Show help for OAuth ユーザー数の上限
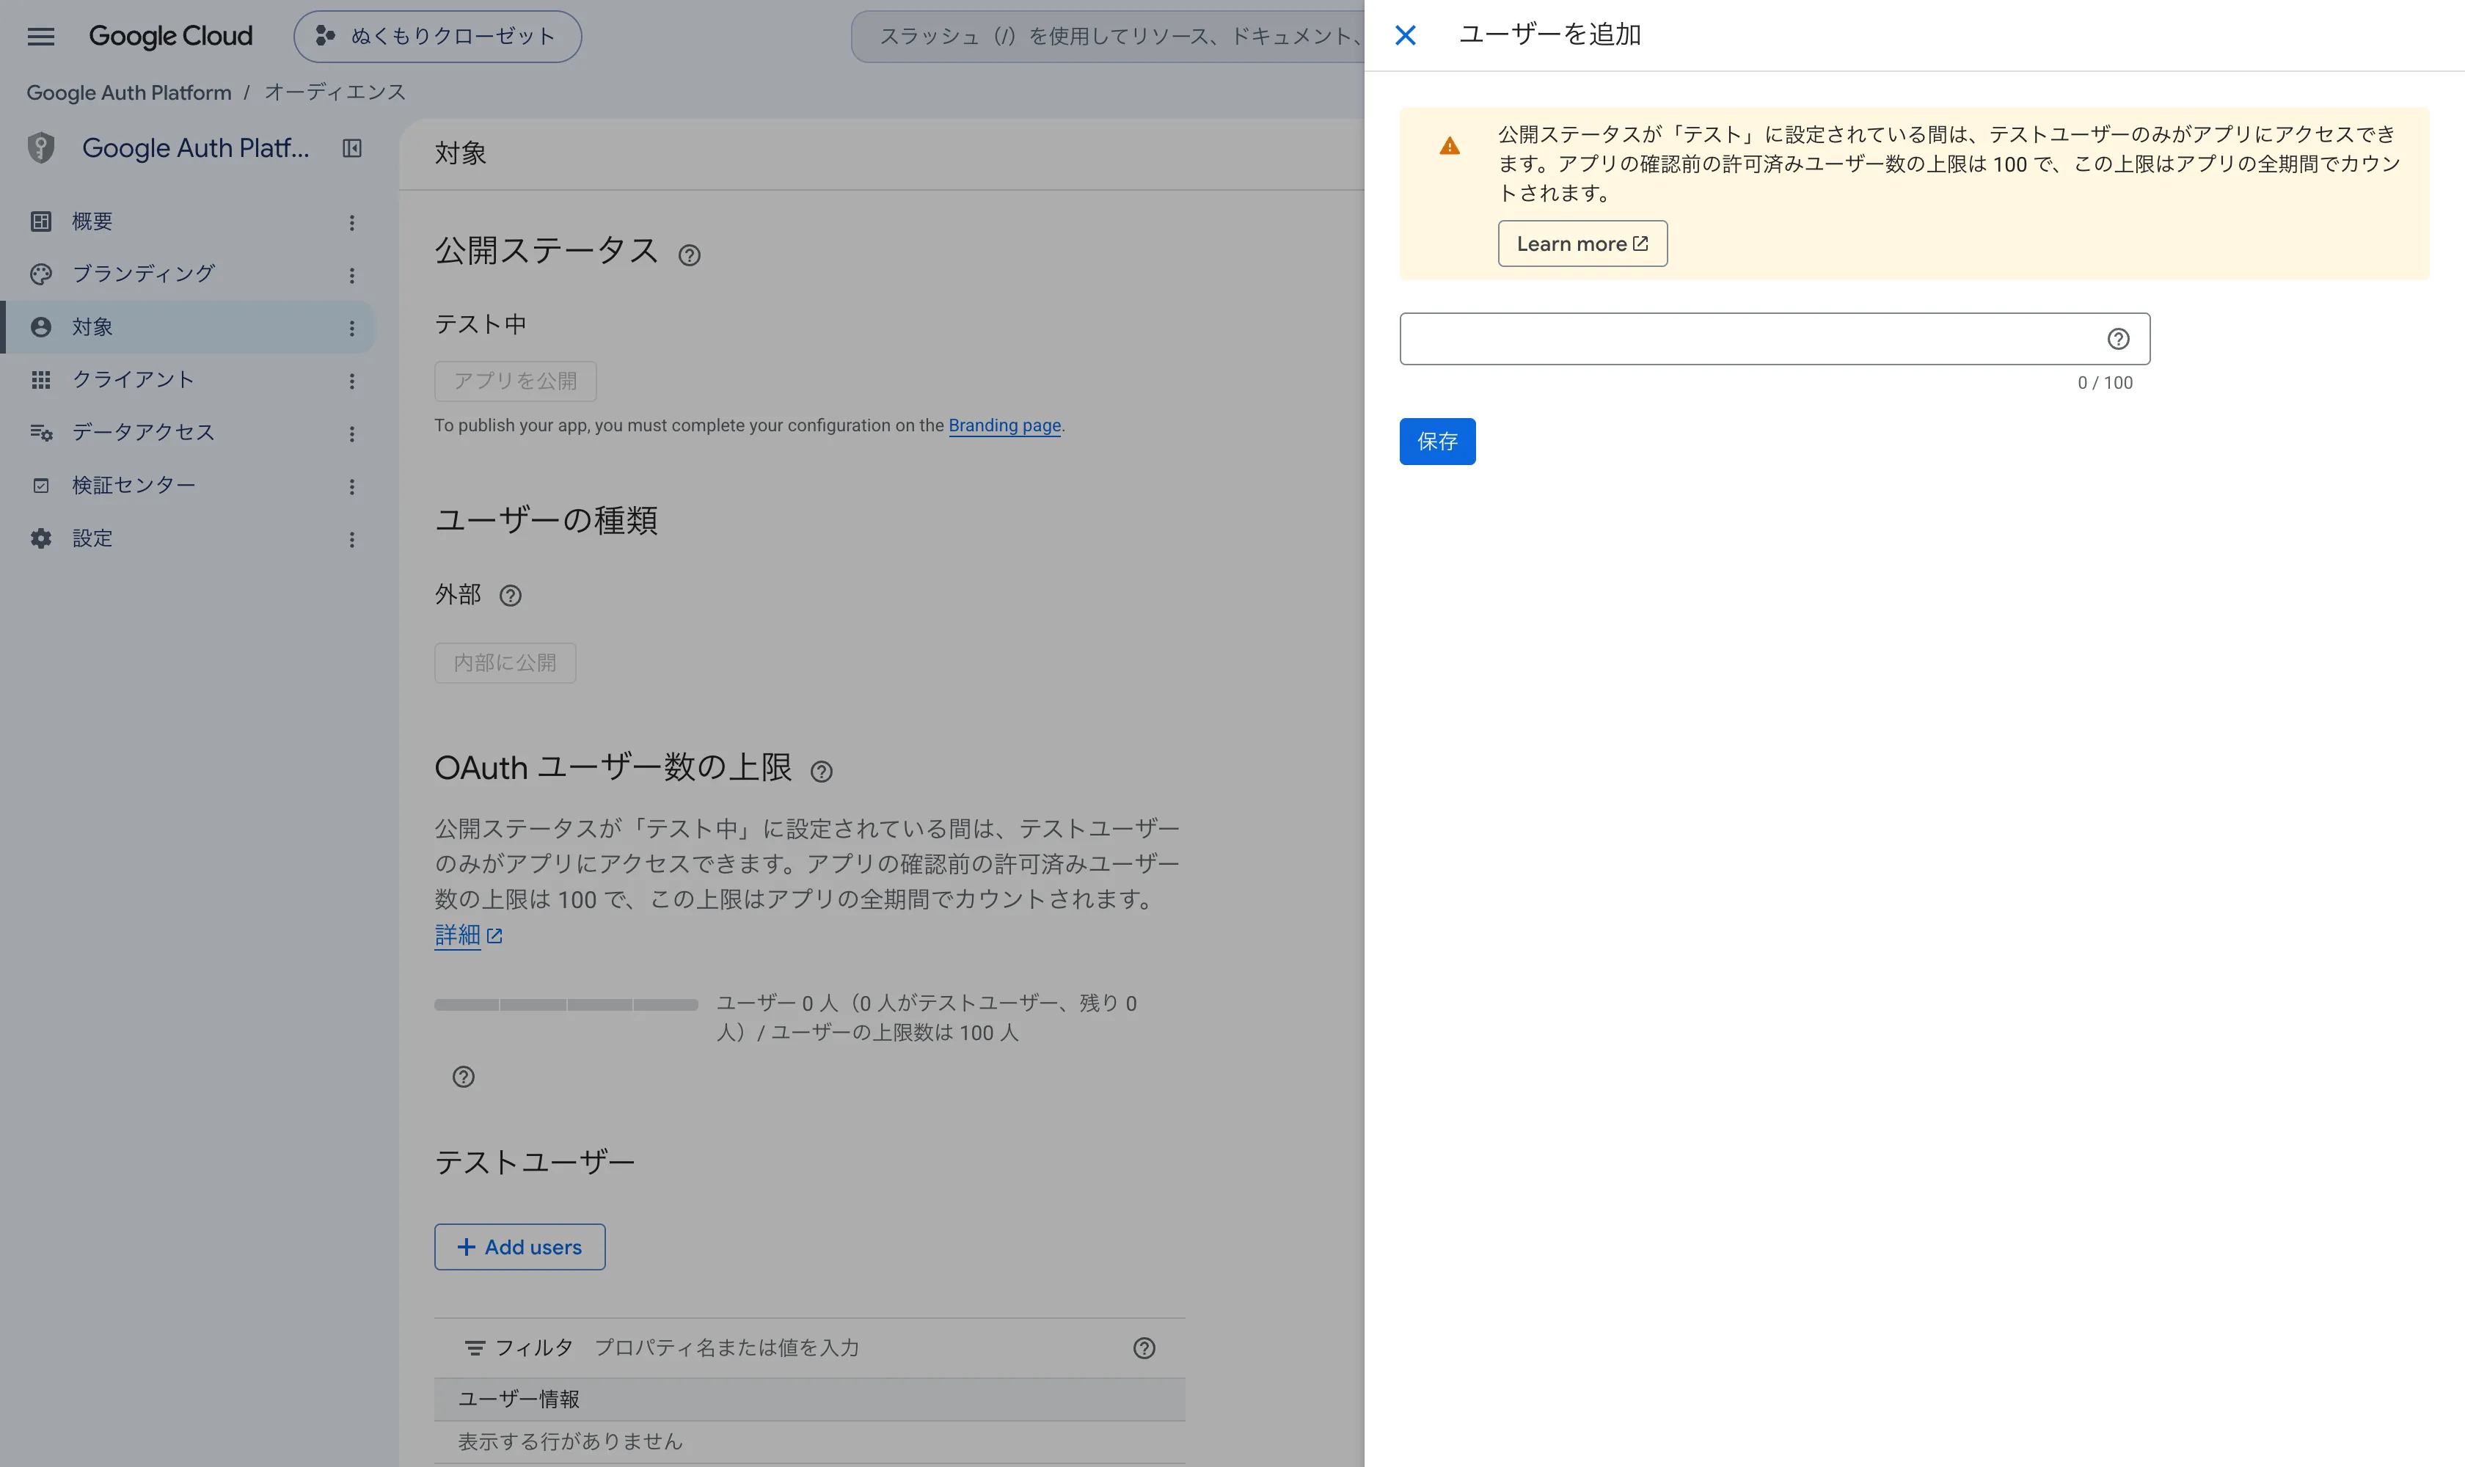The width and height of the screenshot is (2465, 1467). pos(821,771)
